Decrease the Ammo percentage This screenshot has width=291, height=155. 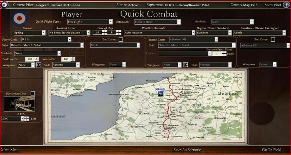[73, 60]
